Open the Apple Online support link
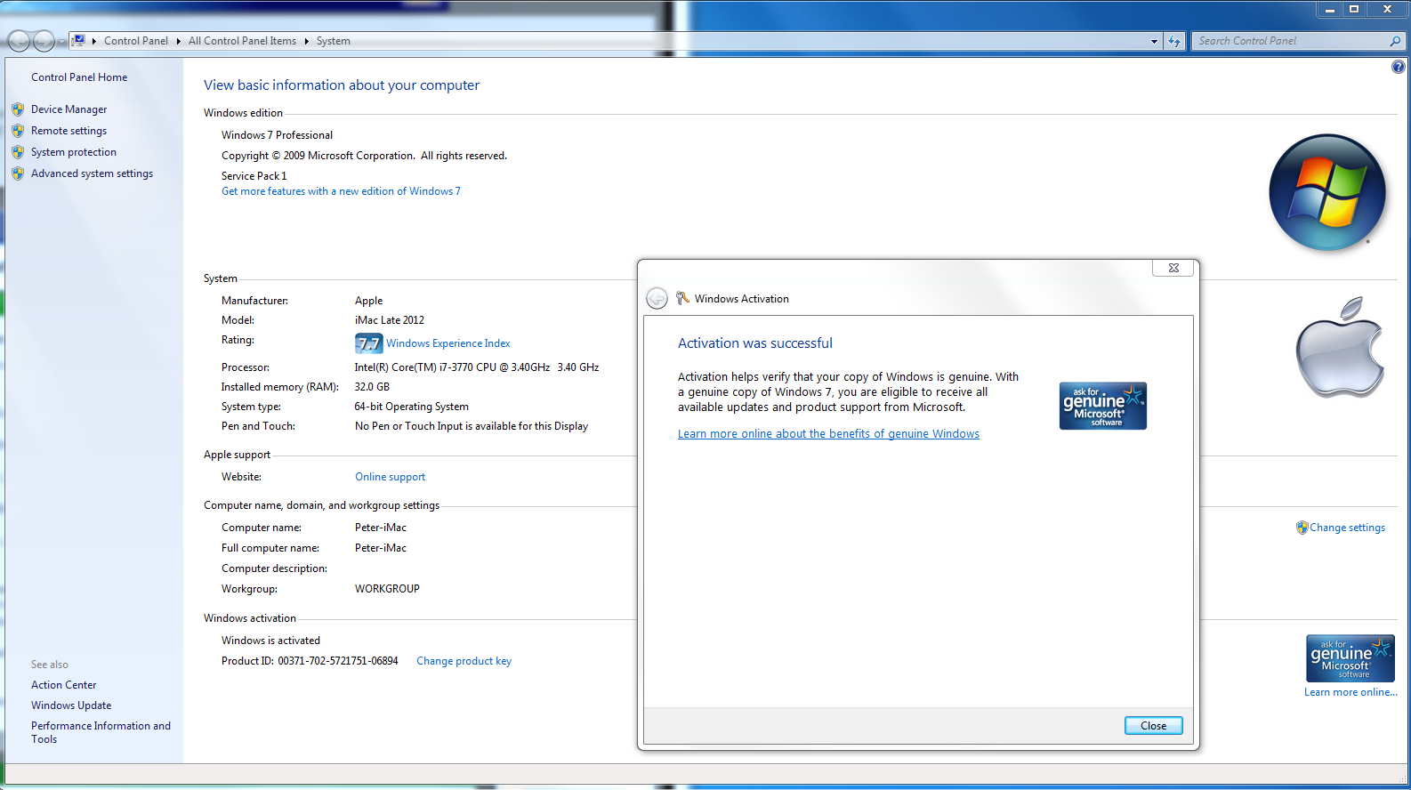Image resolution: width=1411 pixels, height=790 pixels. [x=391, y=477]
